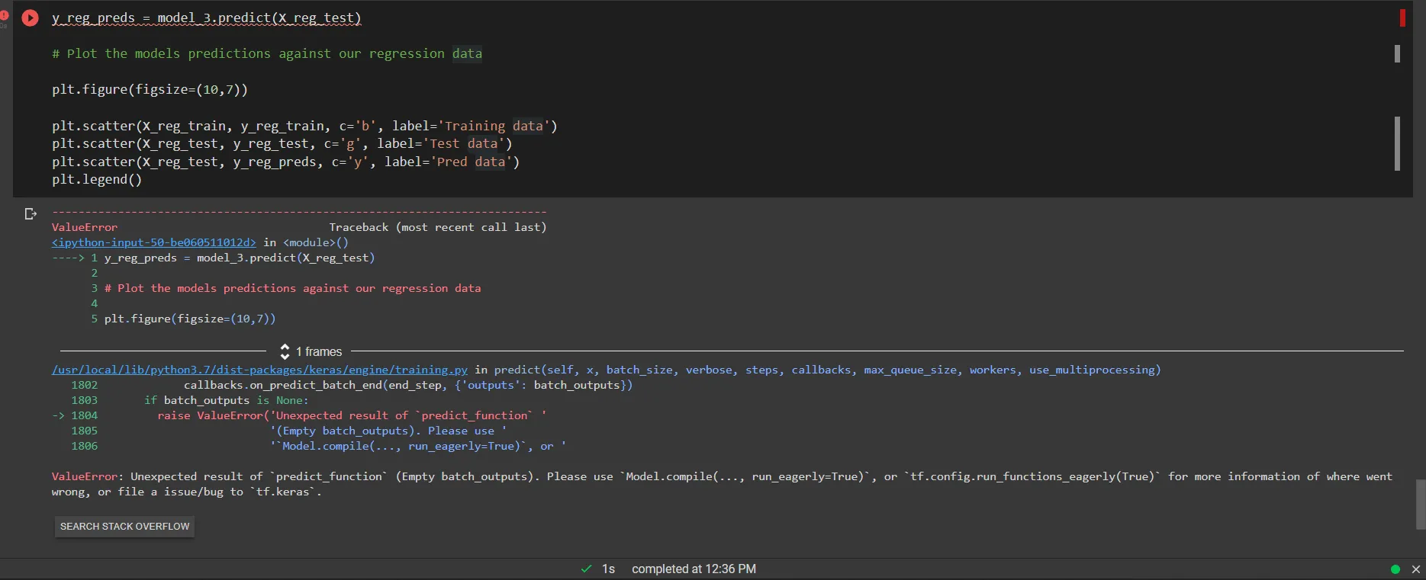Click 'completed at 12:36 PM' status text
Image resolution: width=1426 pixels, height=580 pixels.
coord(694,569)
